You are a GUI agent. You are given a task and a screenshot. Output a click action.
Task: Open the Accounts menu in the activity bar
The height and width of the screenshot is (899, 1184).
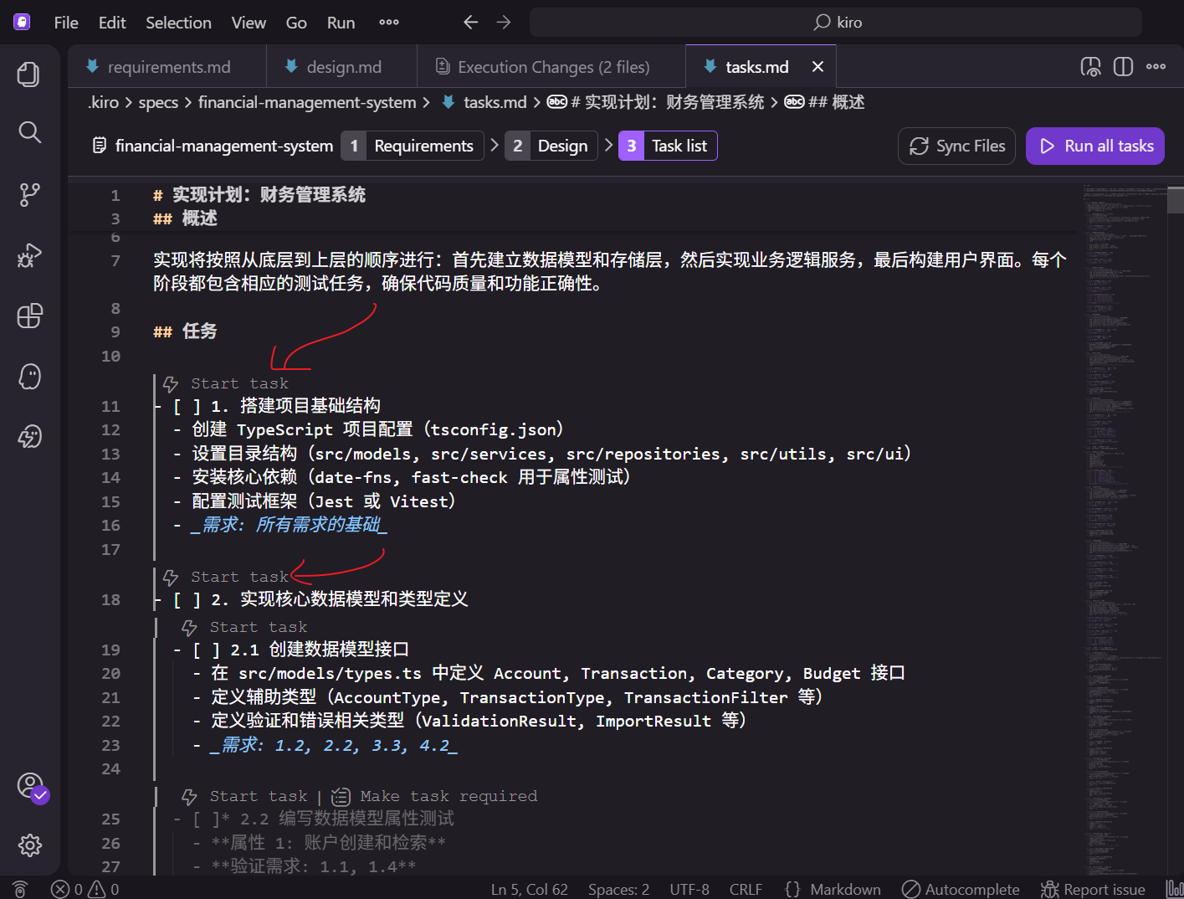28,787
